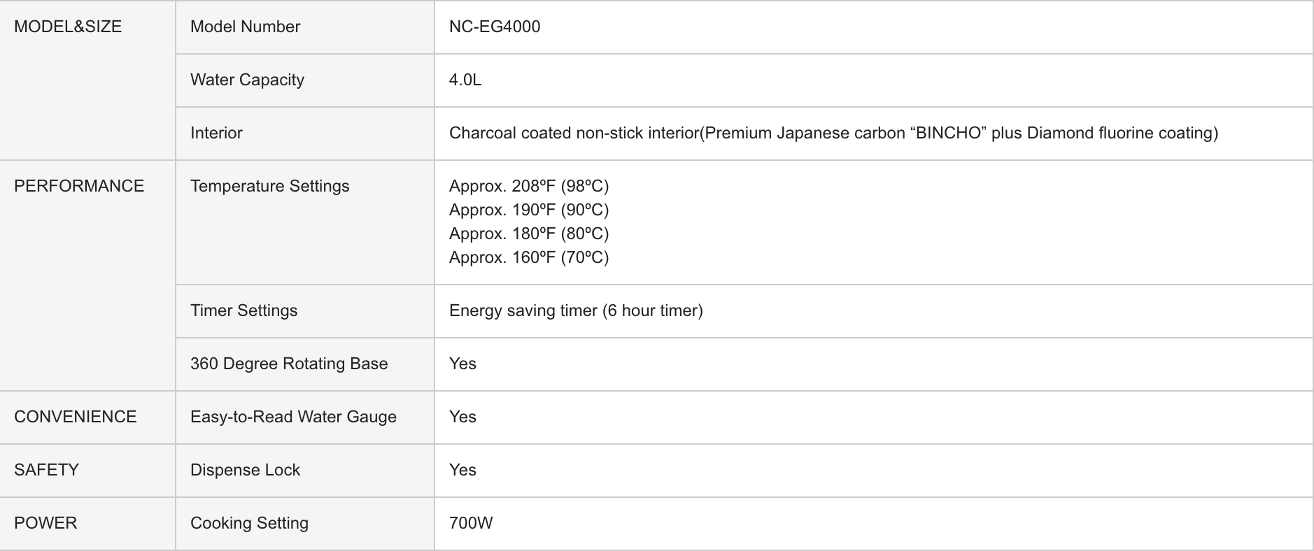The height and width of the screenshot is (551, 1314).
Task: Click the PERFORMANCE category heading
Action: [x=79, y=186]
